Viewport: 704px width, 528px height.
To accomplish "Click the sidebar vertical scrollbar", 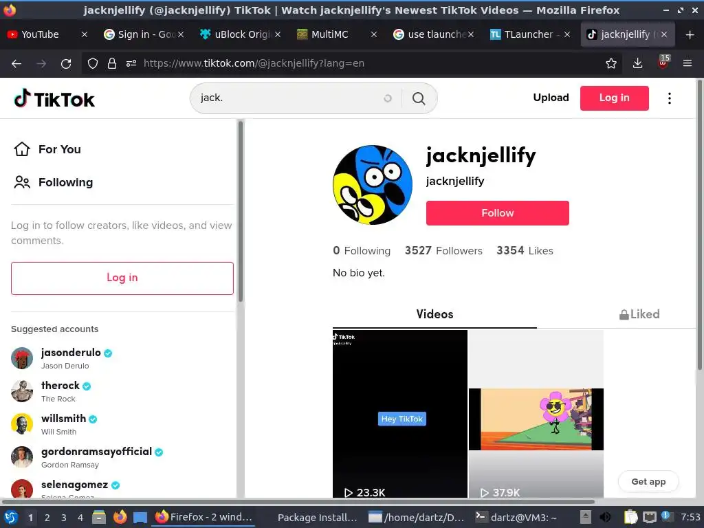I will [240, 211].
